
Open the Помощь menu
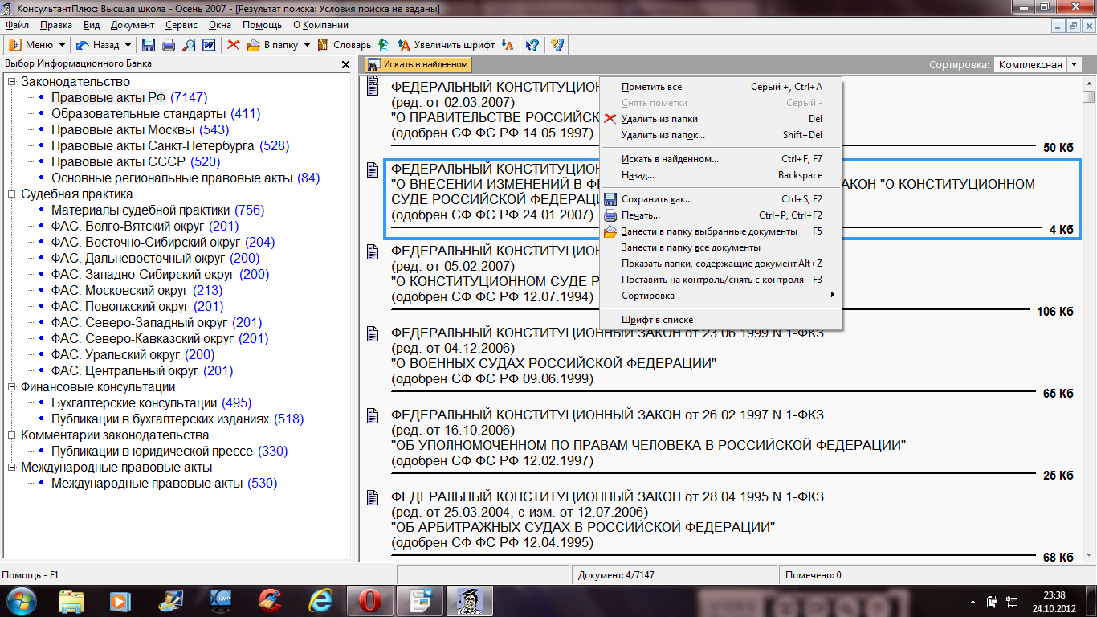(x=263, y=25)
